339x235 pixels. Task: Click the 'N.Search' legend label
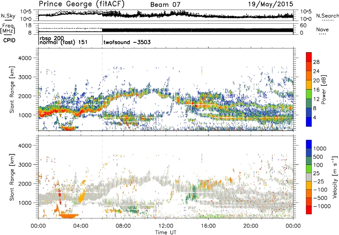327,16
